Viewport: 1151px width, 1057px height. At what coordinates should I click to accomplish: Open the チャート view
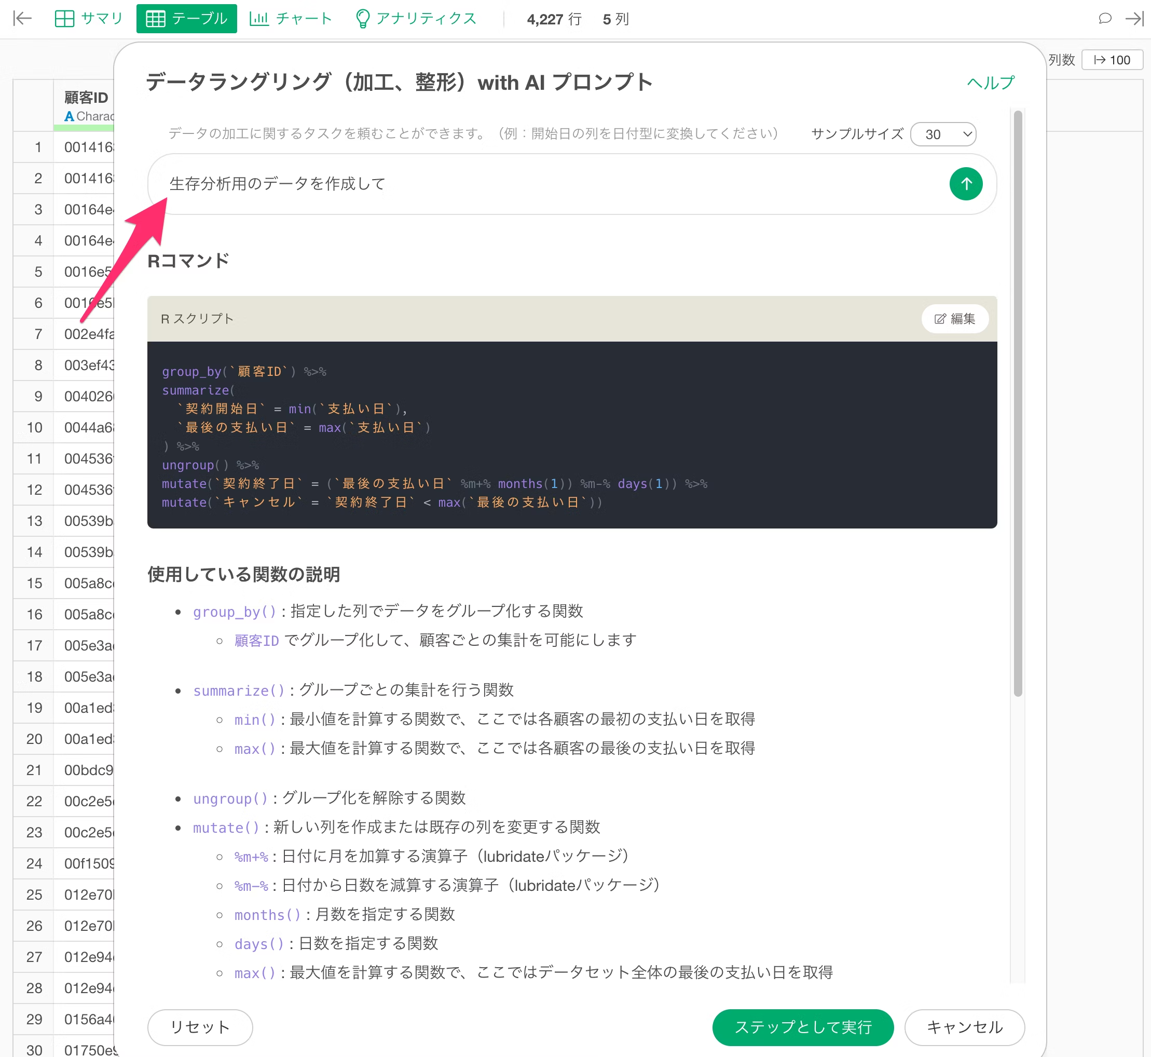pos(291,18)
